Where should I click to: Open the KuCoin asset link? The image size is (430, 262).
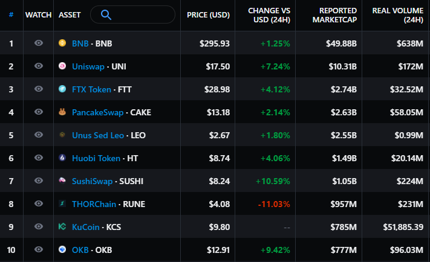pyautogui.click(x=85, y=227)
